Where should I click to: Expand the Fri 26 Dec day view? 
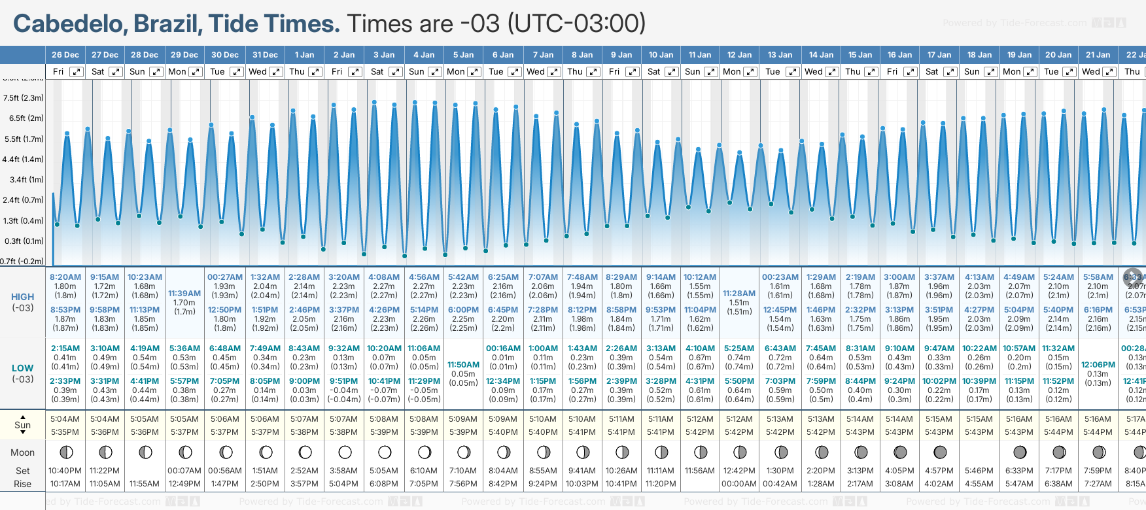(77, 72)
